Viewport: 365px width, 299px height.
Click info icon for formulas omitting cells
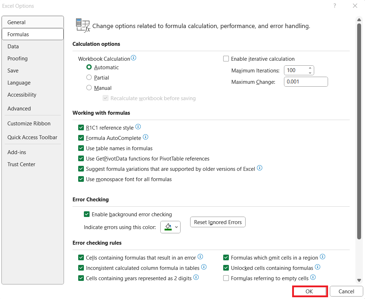322,257
